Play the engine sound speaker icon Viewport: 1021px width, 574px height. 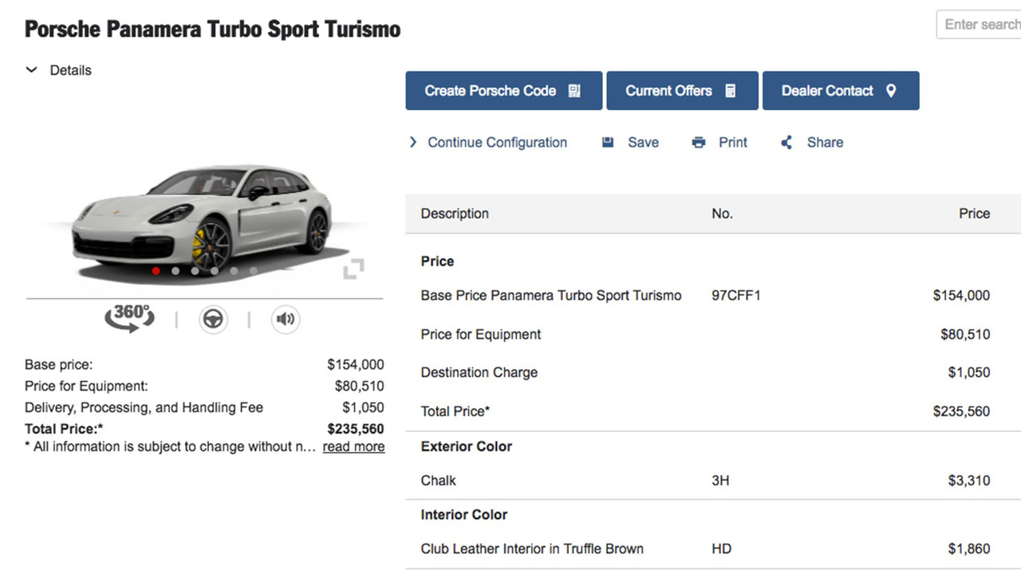(x=286, y=320)
